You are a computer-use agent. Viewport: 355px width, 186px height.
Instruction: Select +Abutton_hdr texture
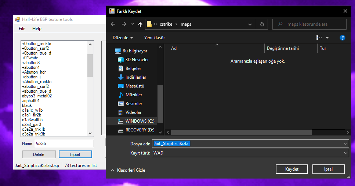(x=34, y=72)
